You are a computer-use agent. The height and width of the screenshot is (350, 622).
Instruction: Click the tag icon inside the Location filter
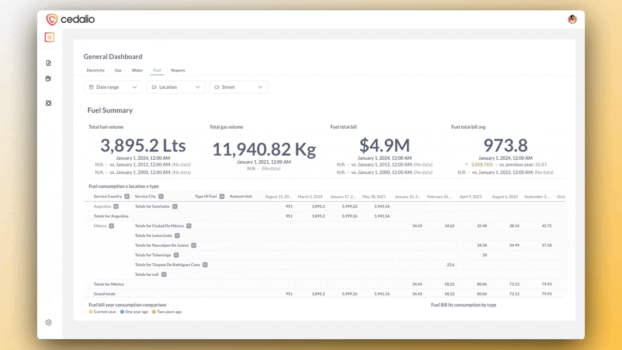point(153,87)
